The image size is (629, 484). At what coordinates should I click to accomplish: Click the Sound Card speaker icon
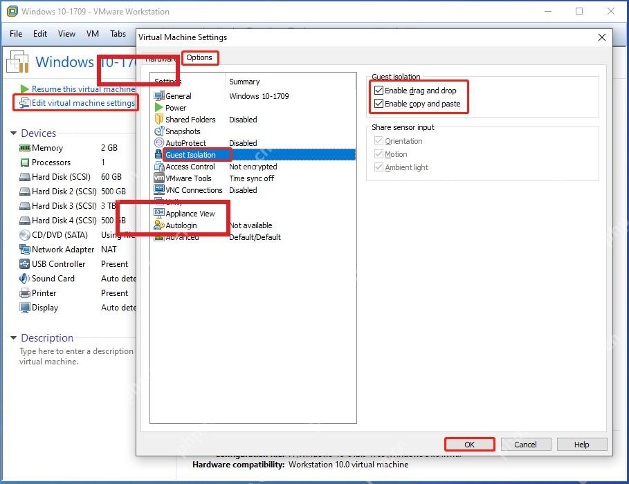(24, 278)
